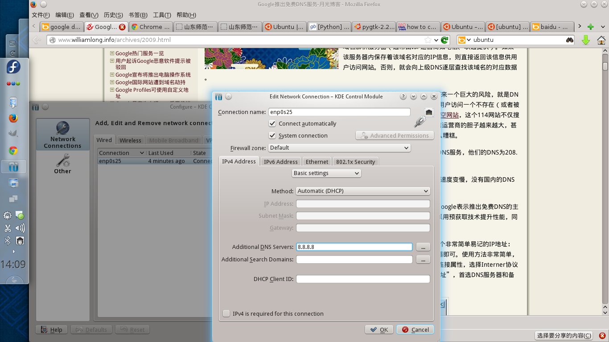
Task: Launch GIMP from the left panel
Action: pos(13,134)
